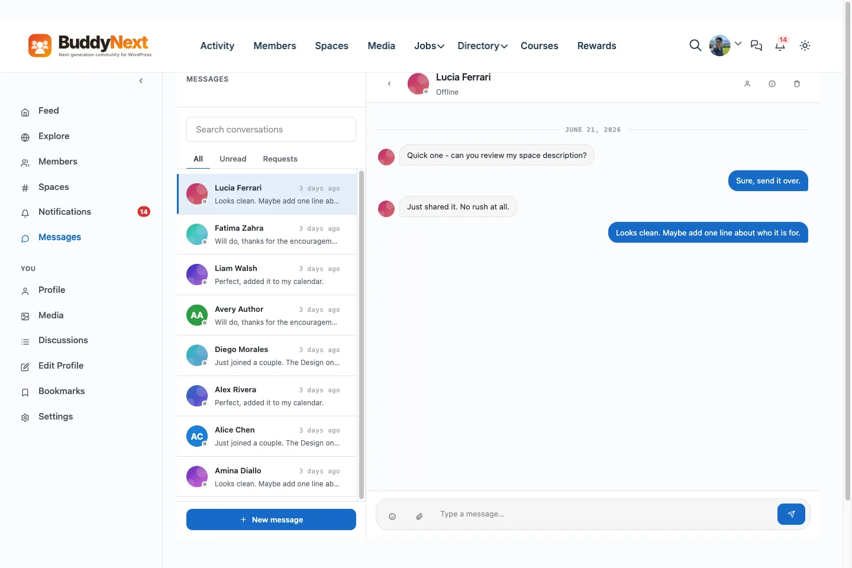Viewport: 852px width, 568px height.
Task: Open Bookmarks in the sidebar
Action: tap(61, 392)
